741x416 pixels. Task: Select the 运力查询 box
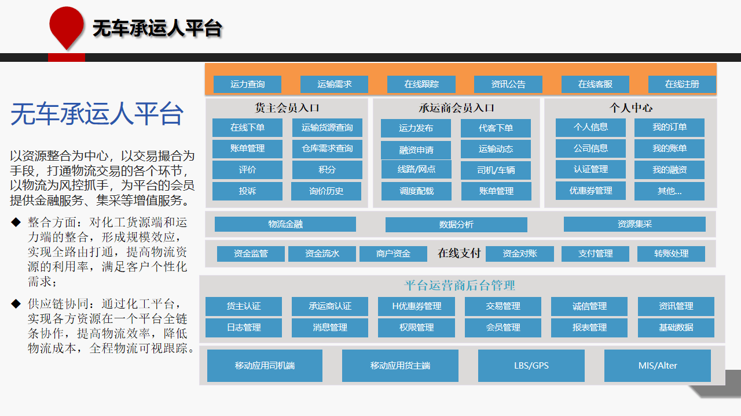click(x=247, y=84)
